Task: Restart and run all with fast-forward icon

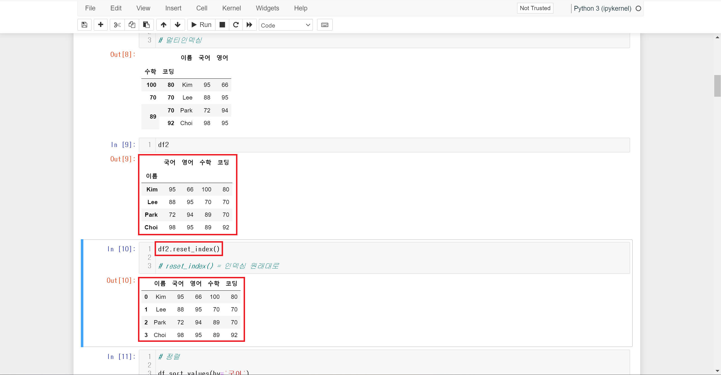Action: [x=250, y=25]
